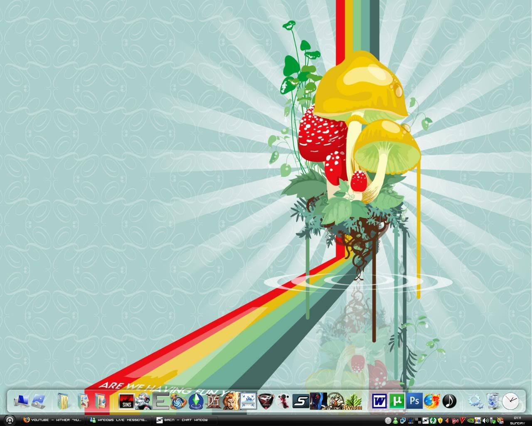Viewport: 532px width, 426px height.
Task: Launch Ryzom game from the dock
Action: coord(353,401)
